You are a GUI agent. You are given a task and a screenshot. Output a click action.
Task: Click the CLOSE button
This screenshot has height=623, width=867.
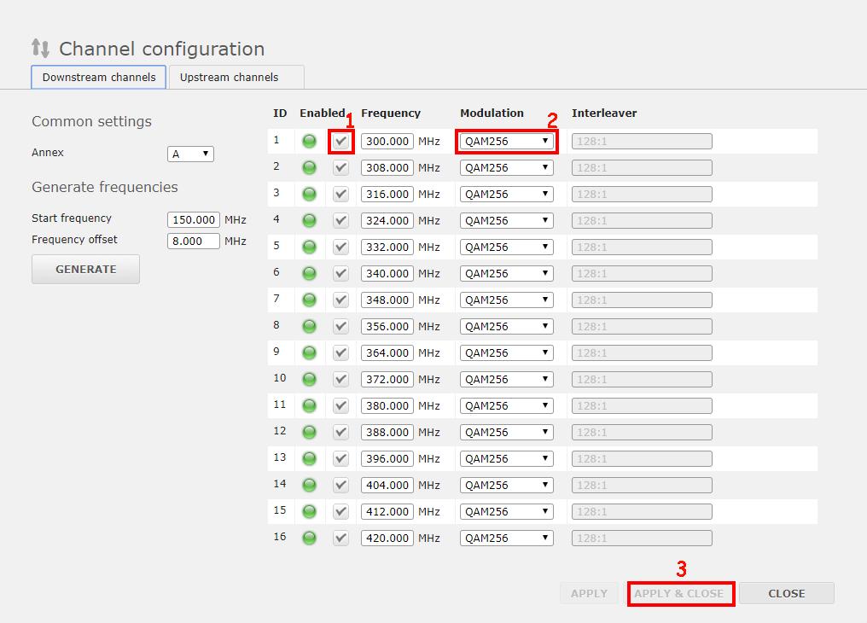pos(787,594)
